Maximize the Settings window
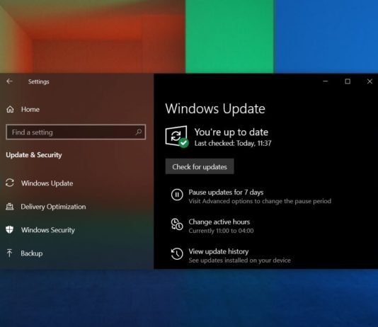This screenshot has height=327, width=378. click(348, 81)
